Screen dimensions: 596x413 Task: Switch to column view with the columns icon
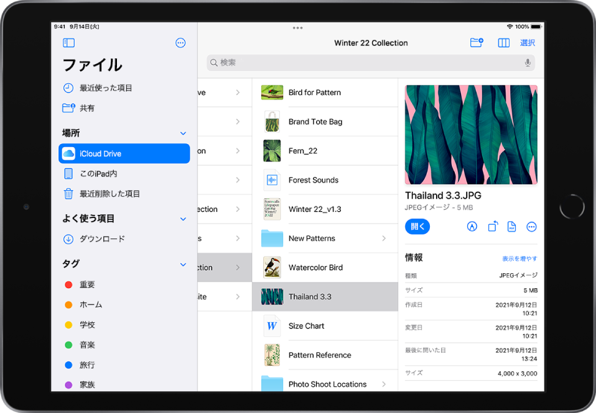tap(504, 42)
